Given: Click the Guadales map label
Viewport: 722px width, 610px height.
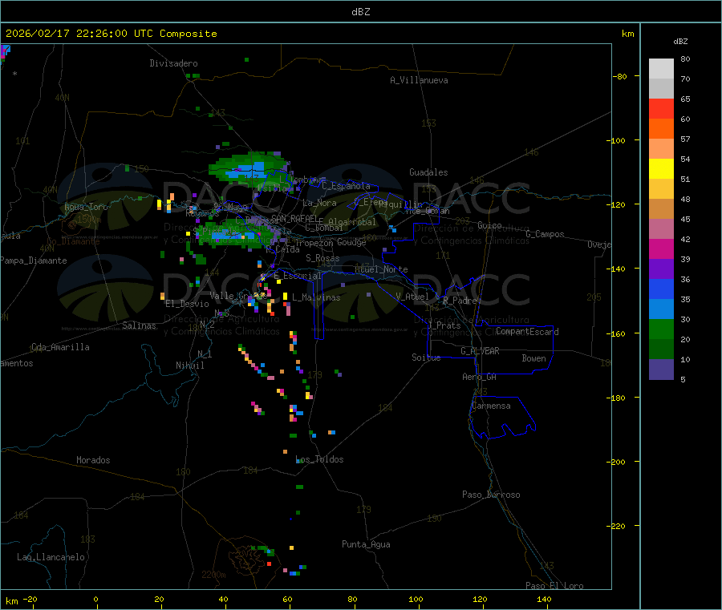Looking at the screenshot, I should [428, 172].
